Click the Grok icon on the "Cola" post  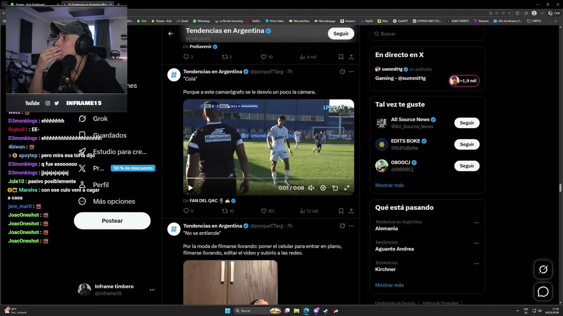click(x=342, y=72)
